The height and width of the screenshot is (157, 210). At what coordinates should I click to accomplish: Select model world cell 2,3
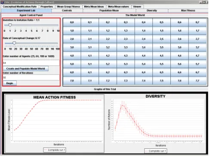(126, 39)
